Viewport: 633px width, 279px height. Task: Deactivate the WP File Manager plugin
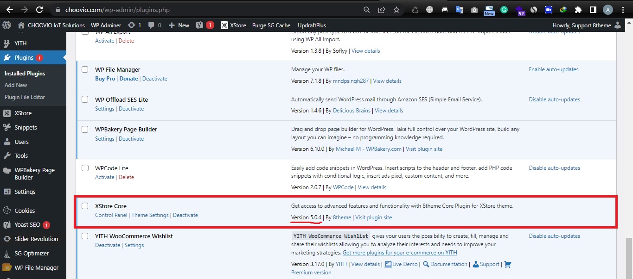point(155,79)
